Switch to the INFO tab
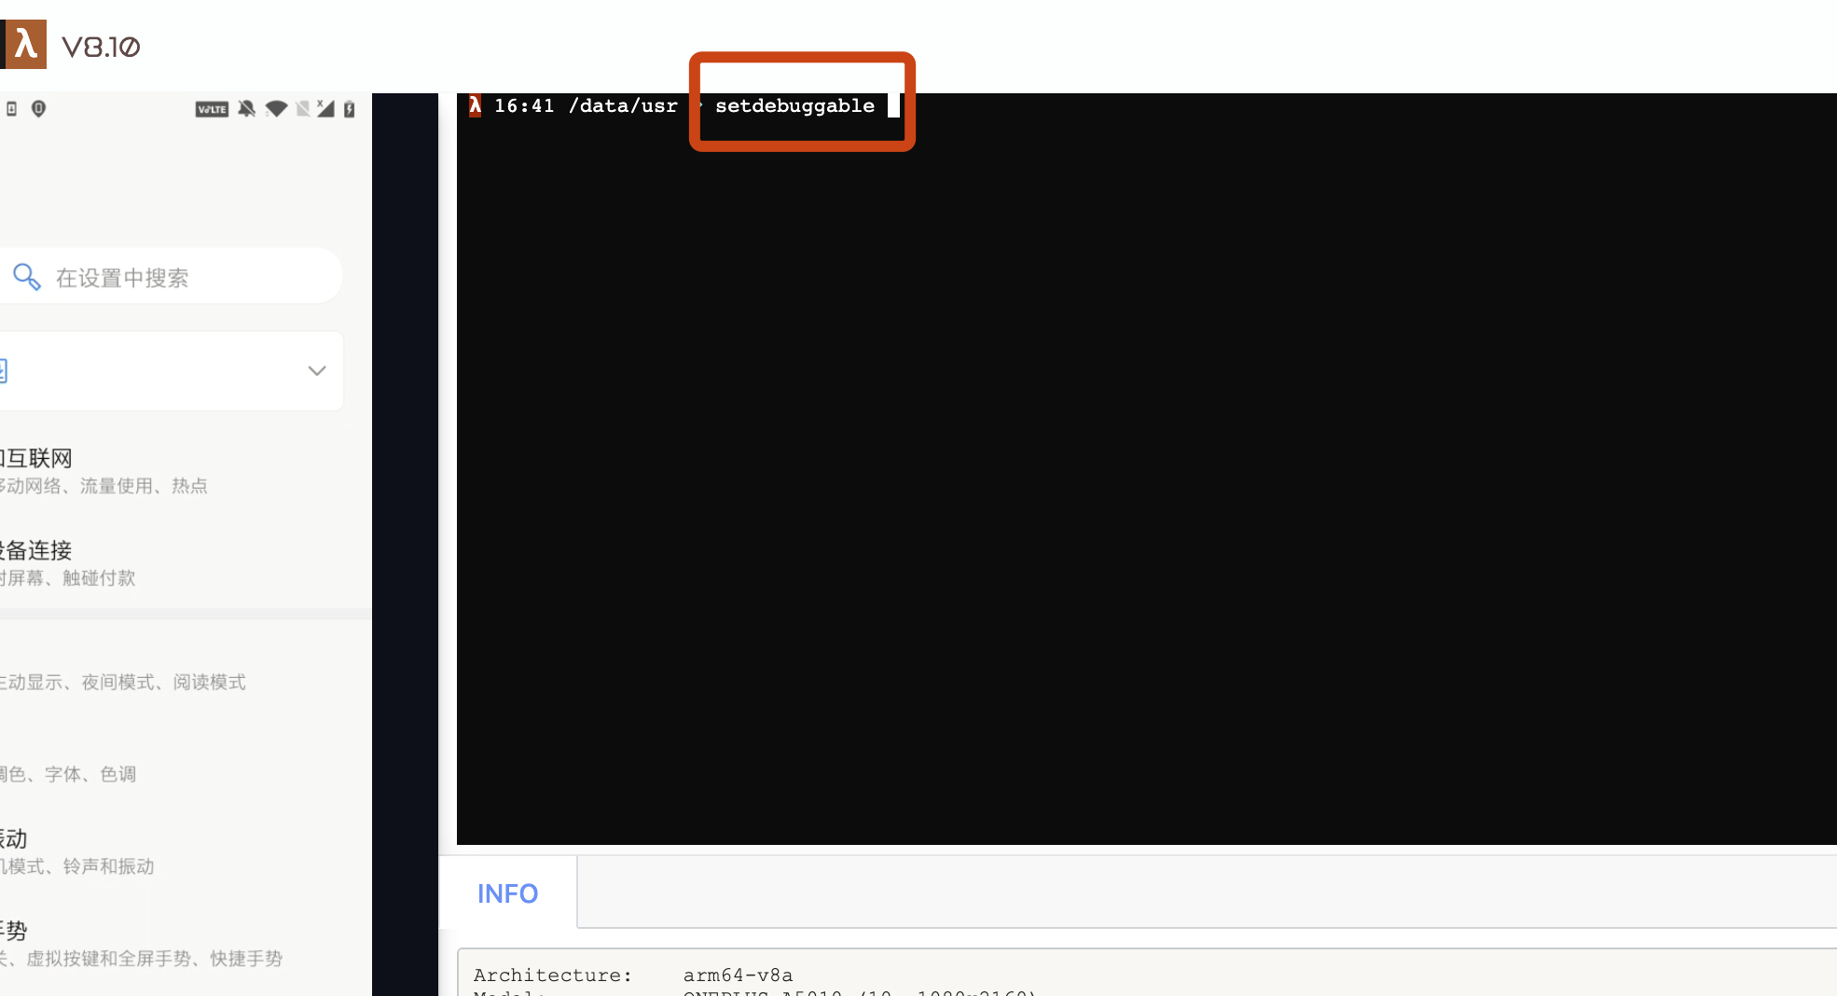The height and width of the screenshot is (996, 1837). [507, 892]
